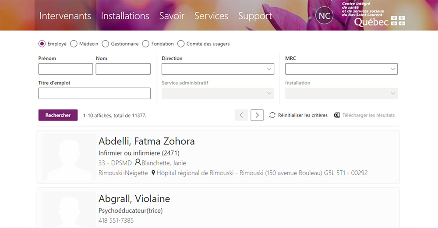Screen dimensions: 438x228
Task: Go to previous results page arrow
Action: [x=241, y=115]
